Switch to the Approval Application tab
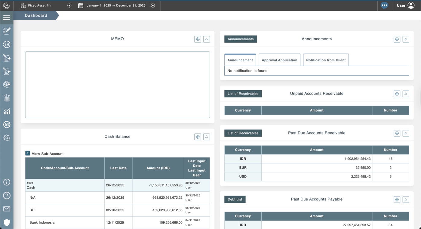 [x=279, y=60]
